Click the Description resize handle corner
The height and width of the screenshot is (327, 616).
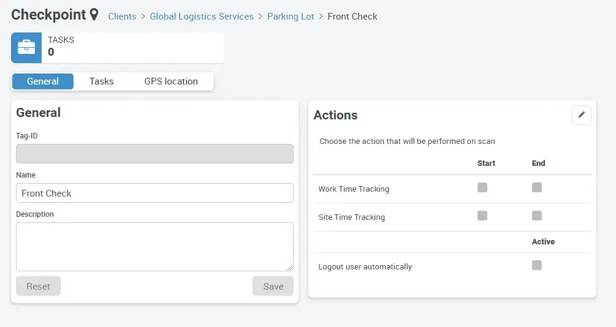coord(290,268)
